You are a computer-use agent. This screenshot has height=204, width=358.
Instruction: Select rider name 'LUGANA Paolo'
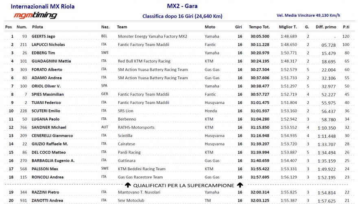(x=46, y=119)
